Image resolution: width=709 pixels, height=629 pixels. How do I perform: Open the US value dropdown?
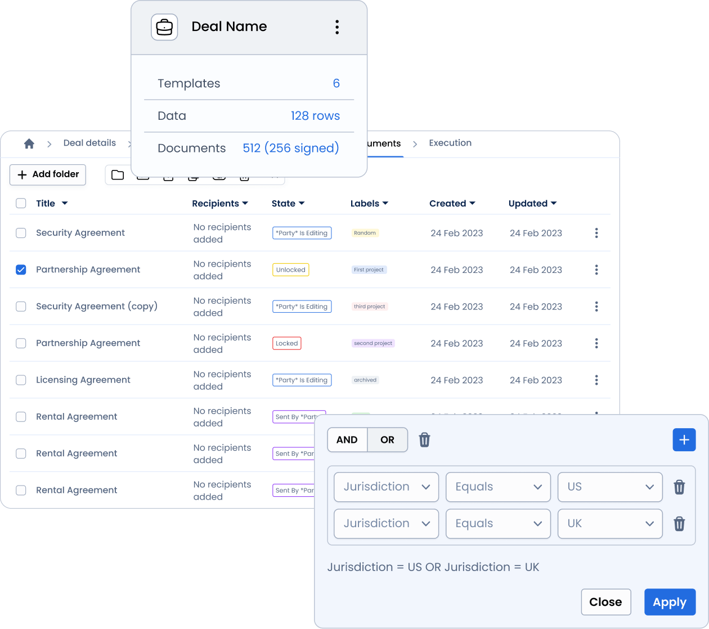click(x=610, y=487)
